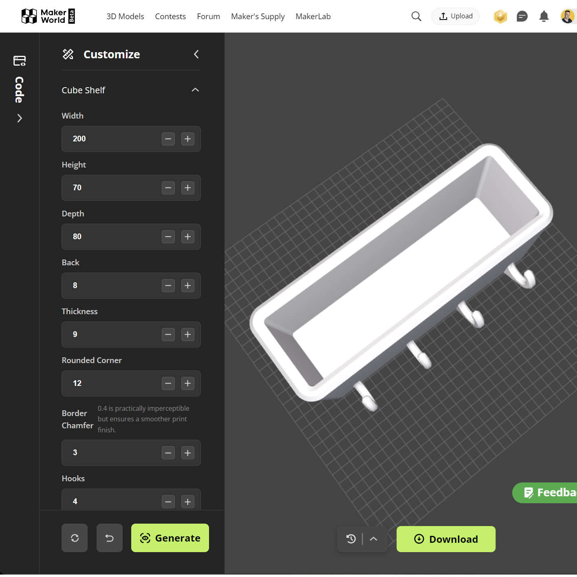
Task: Click the reset parameters refresh icon
Action: [75, 538]
